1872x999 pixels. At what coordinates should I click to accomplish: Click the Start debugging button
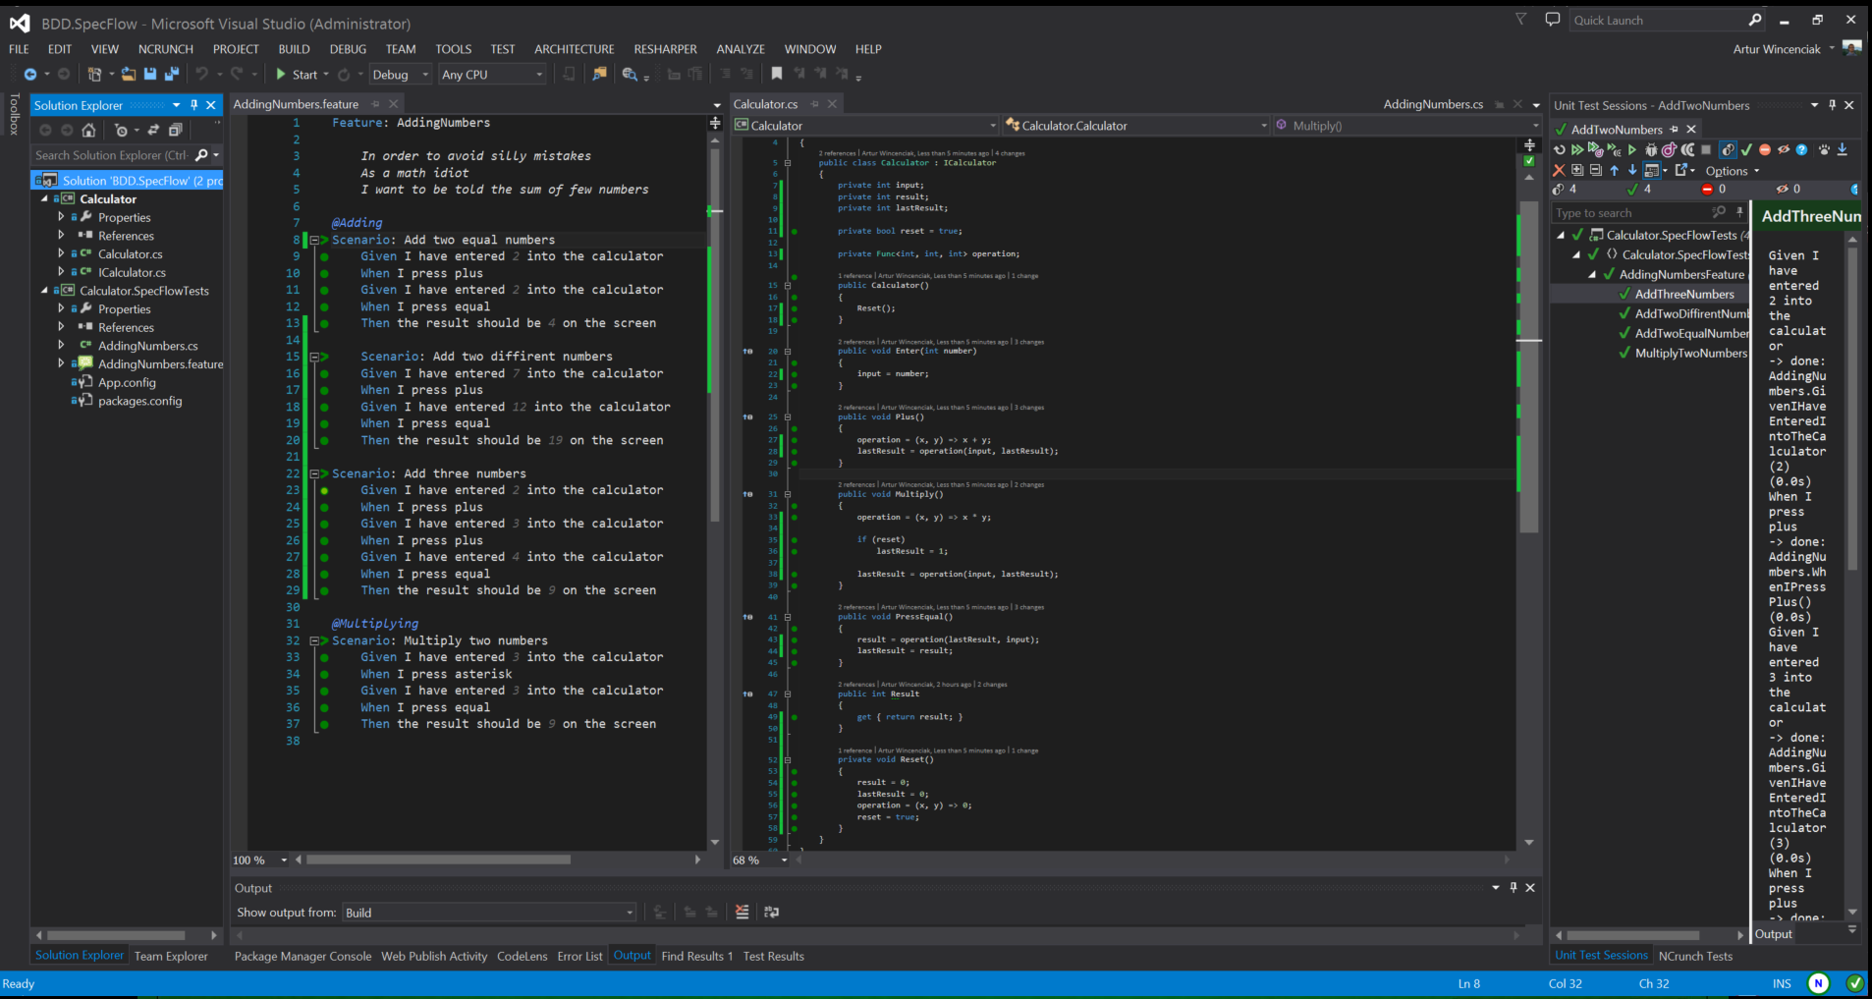297,75
